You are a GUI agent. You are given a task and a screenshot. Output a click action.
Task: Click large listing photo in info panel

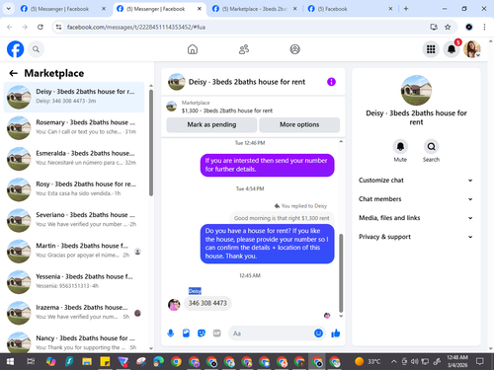pyautogui.click(x=416, y=91)
